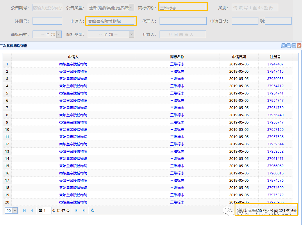Go to the next page of results

pyautogui.click(x=76, y=210)
